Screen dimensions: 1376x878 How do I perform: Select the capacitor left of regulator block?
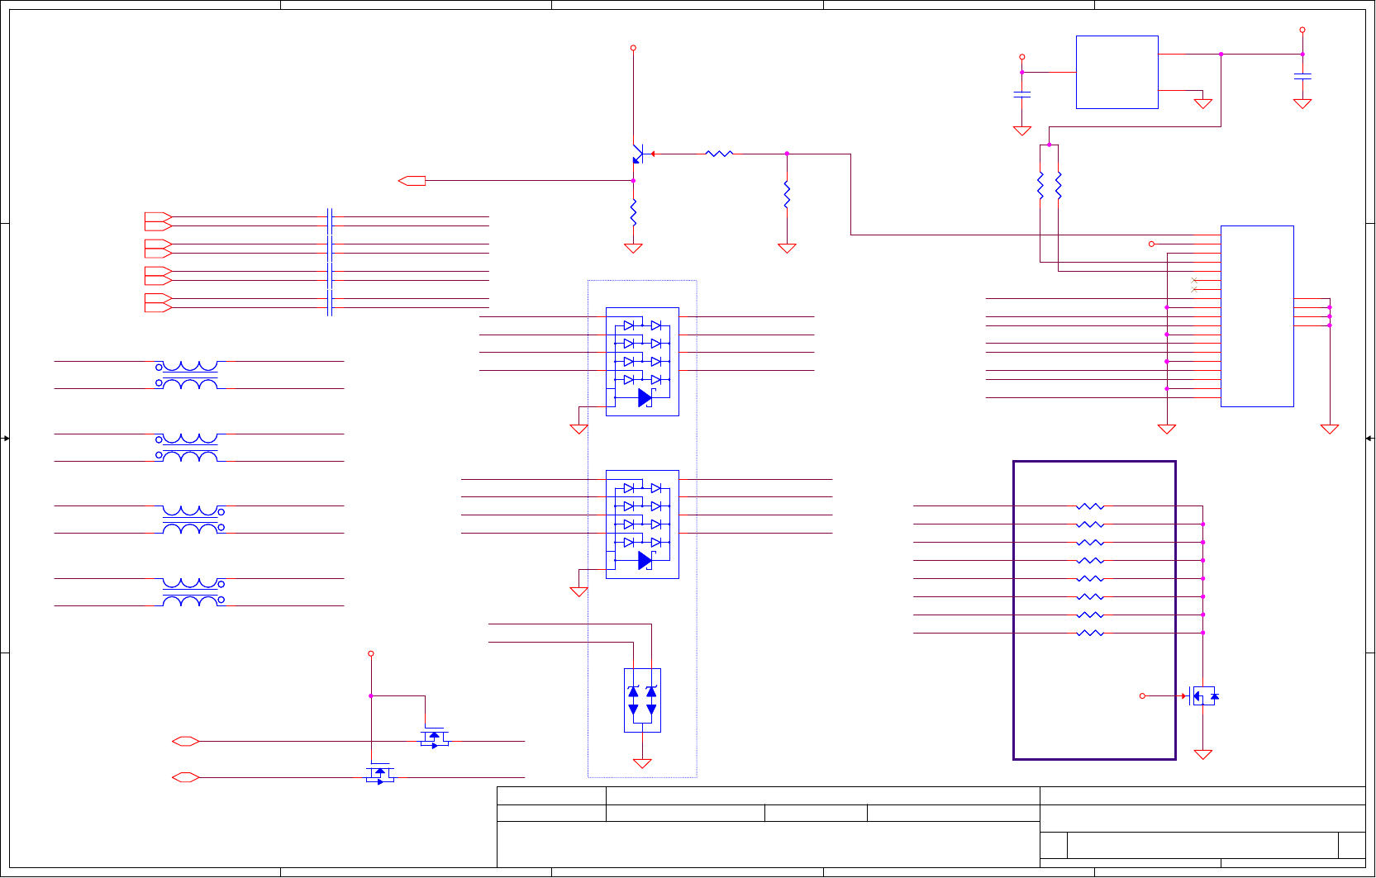coord(1022,95)
